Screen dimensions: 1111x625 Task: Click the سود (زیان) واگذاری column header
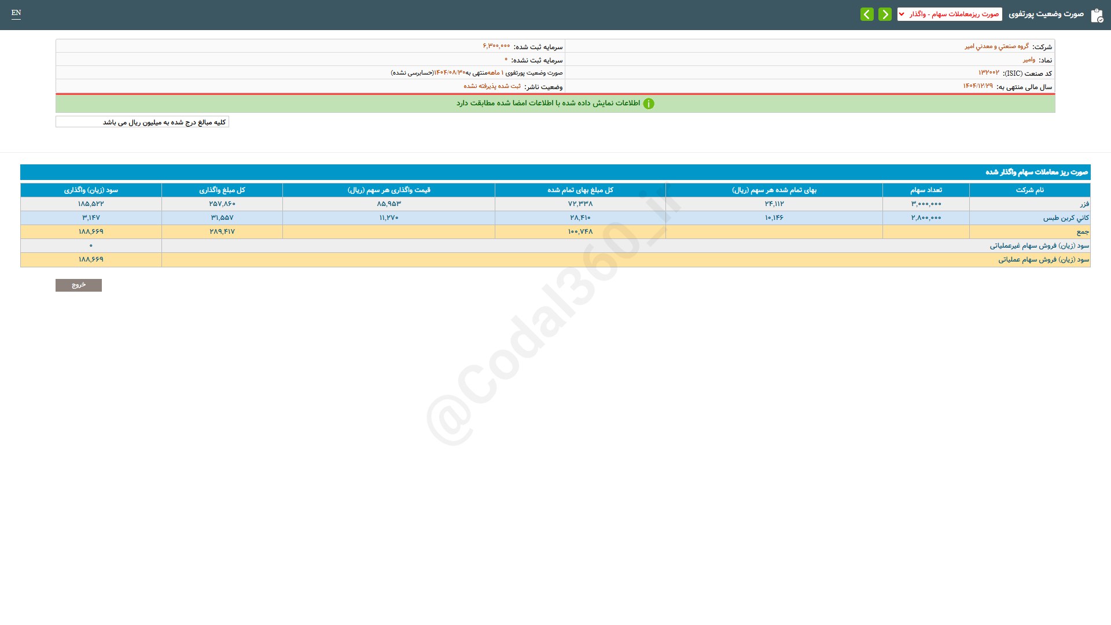click(x=91, y=190)
